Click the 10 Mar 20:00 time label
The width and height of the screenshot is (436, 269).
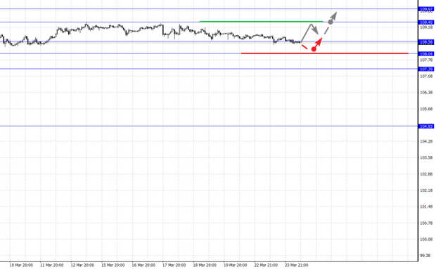click(x=21, y=265)
